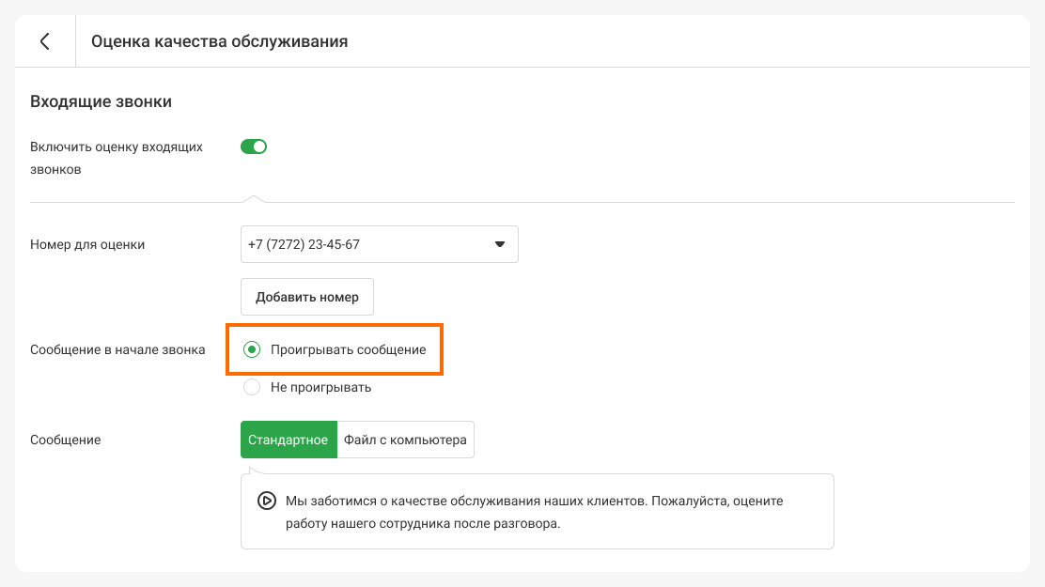Click the "Оценка качества обслуживания" page title
The width and height of the screenshot is (1045, 587).
220,41
